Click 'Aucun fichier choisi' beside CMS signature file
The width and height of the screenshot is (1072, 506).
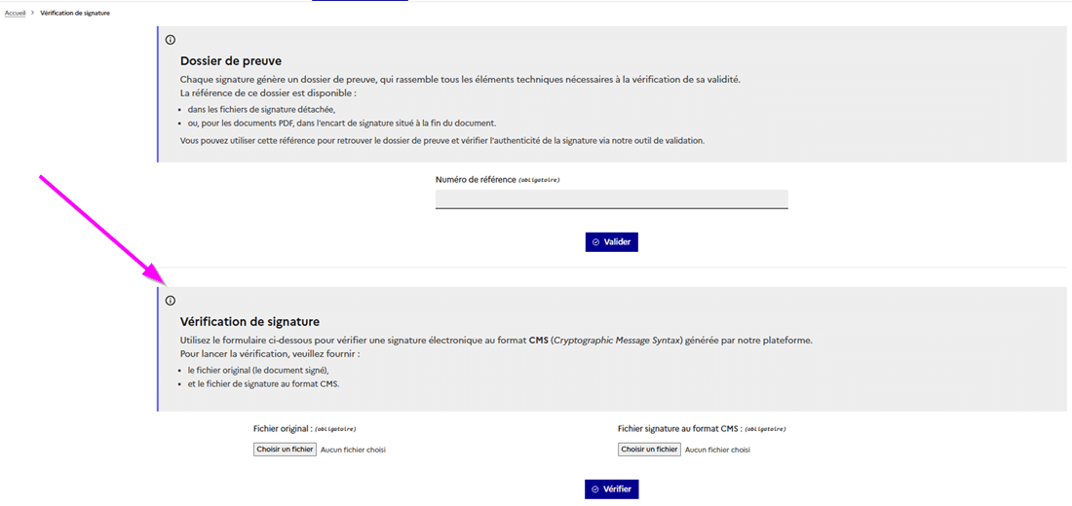point(717,450)
